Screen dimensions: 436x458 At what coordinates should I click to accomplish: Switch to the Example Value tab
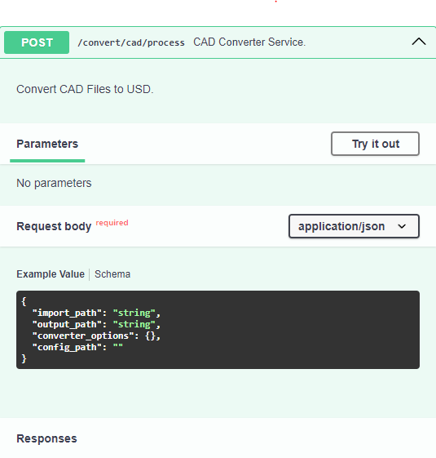tap(51, 274)
